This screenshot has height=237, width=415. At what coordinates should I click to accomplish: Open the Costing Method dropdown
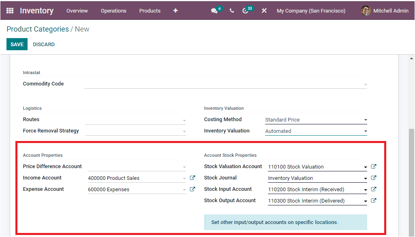pyautogui.click(x=365, y=120)
